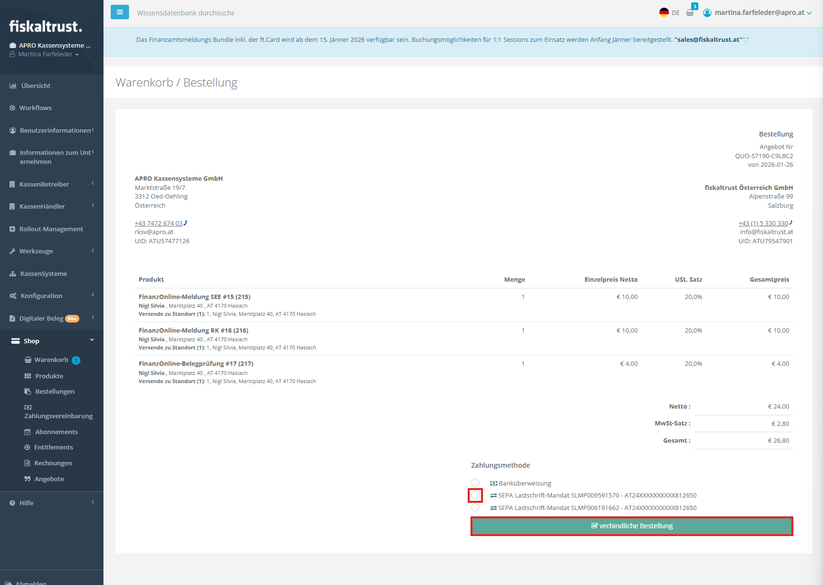Open Rechnungen from the sidebar
This screenshot has height=585, width=823.
point(53,463)
